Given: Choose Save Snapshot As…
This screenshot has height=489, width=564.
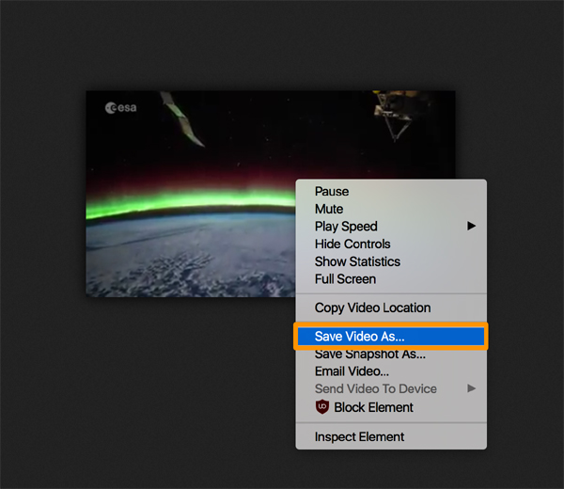Looking at the screenshot, I should click(x=370, y=355).
